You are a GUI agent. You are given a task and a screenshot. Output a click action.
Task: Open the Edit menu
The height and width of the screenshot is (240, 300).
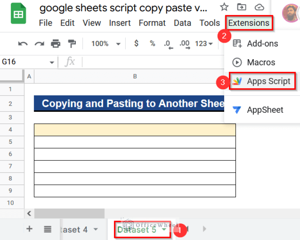pos(67,23)
